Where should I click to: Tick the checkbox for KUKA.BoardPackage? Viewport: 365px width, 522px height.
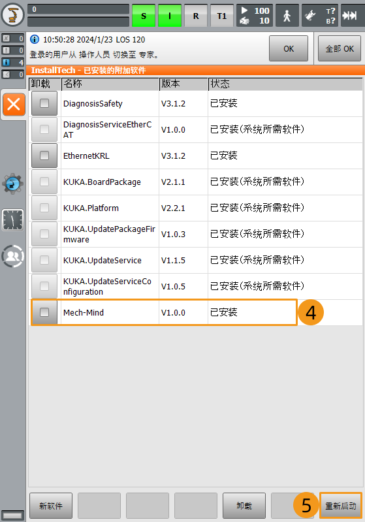(x=44, y=182)
